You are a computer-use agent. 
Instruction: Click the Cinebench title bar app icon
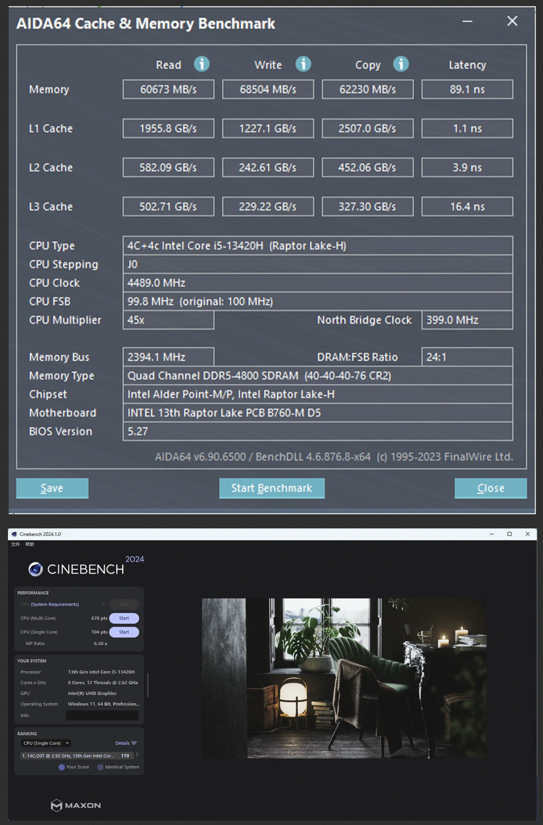pyautogui.click(x=14, y=534)
